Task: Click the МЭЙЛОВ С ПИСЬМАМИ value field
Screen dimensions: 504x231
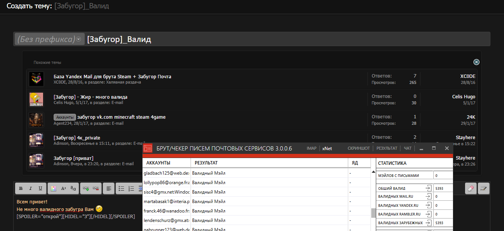Action: (x=443, y=175)
